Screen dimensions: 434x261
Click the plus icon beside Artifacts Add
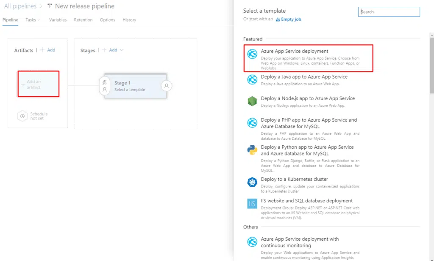(x=42, y=50)
